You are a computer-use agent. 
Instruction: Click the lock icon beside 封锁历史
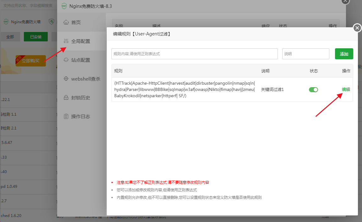tap(66, 98)
